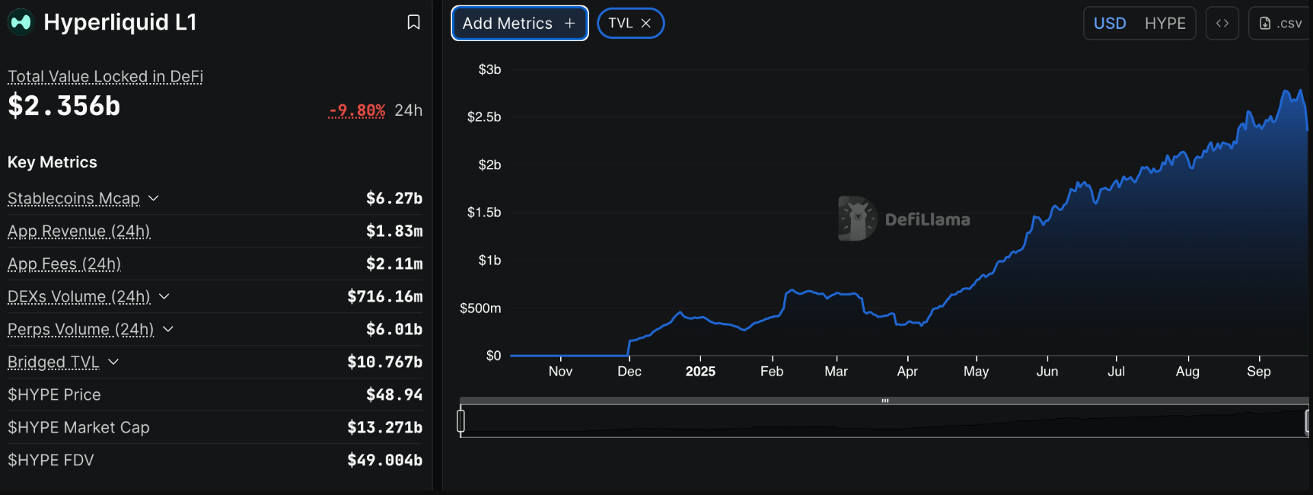Viewport: 1313px width, 495px height.
Task: Click Total Value Locked in DeFi label
Action: coord(105,76)
